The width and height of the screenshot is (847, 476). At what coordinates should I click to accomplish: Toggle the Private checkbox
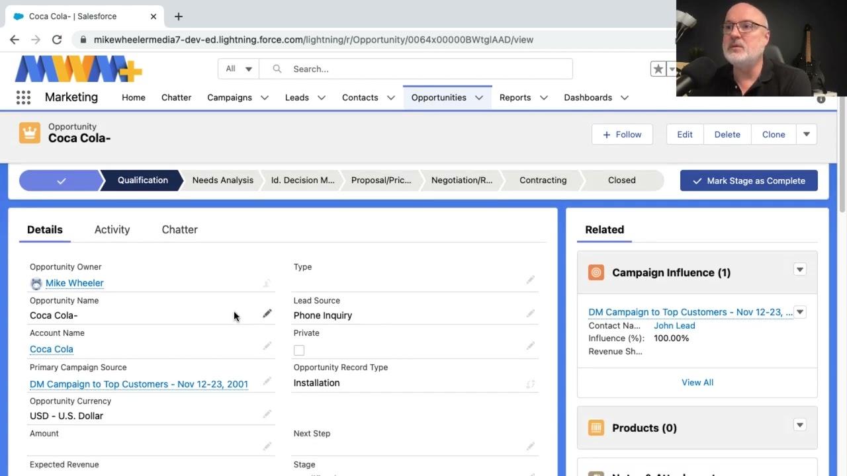pos(299,350)
